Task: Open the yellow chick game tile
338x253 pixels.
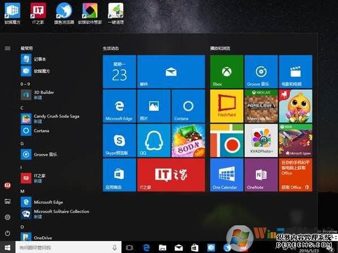Action: pyautogui.click(x=296, y=106)
